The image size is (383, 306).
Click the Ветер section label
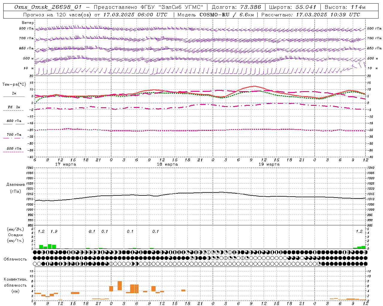tap(28, 23)
